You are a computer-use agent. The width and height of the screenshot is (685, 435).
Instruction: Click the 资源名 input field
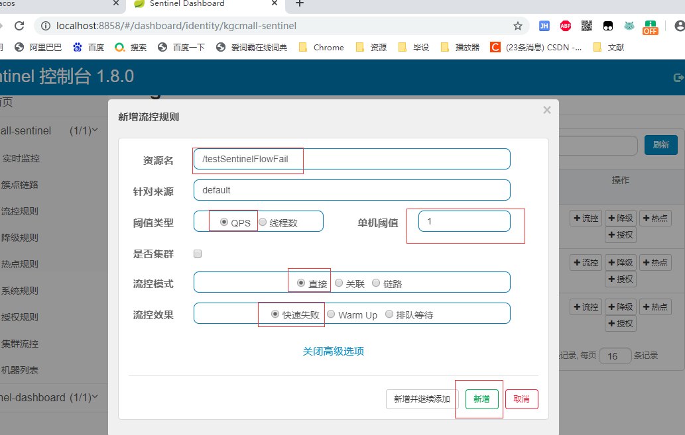(x=351, y=159)
